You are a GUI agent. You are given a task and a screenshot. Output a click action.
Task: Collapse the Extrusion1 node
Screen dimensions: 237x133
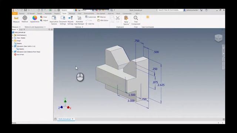coord(13,46)
